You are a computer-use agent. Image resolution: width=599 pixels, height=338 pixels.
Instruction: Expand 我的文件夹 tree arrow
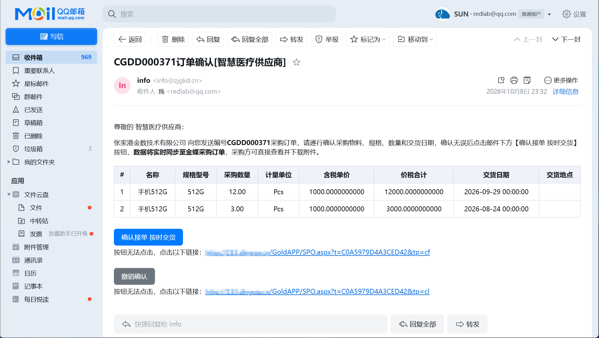pyautogui.click(x=9, y=162)
